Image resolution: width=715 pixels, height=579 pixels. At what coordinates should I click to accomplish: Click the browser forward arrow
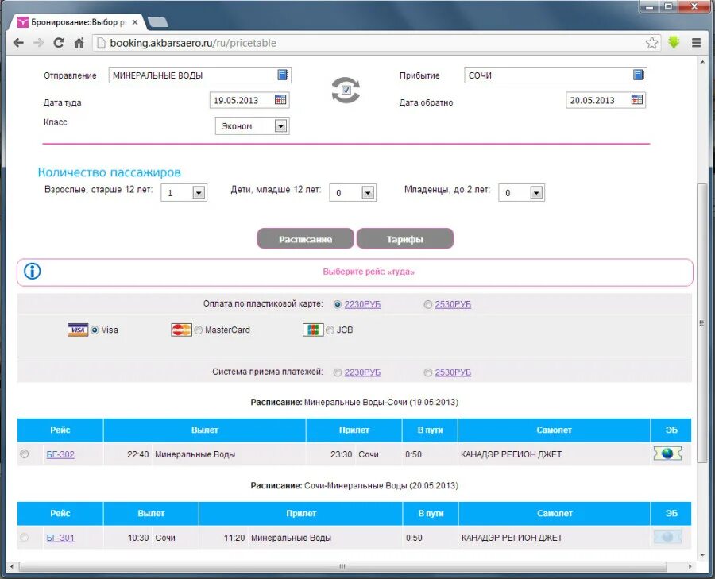tap(38, 43)
